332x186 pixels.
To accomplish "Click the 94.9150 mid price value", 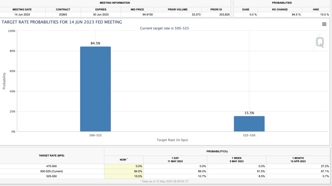I will [148, 15].
